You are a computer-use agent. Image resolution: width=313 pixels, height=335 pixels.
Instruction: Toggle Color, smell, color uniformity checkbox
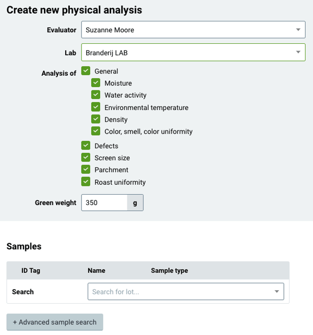95,131
